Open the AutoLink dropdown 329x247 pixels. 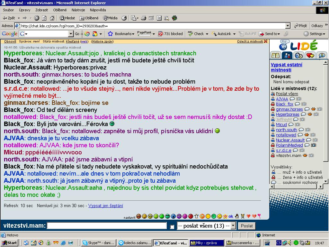point(234,34)
